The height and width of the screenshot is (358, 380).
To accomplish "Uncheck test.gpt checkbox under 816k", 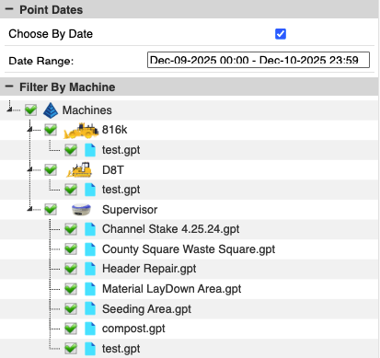I will point(71,150).
